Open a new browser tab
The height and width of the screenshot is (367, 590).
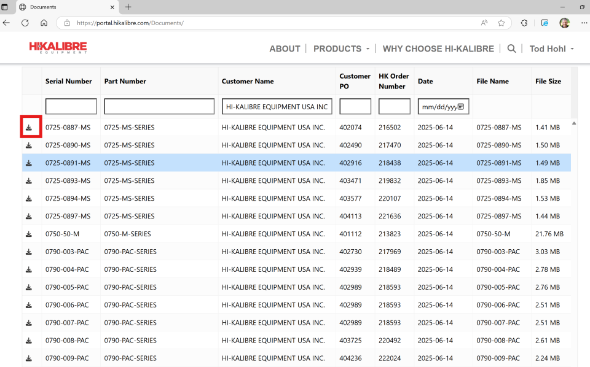coord(128,7)
